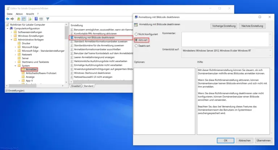The width and height of the screenshot is (278, 150).
Task: Click the Nächste Einstellung button
Action: pos(252,26)
